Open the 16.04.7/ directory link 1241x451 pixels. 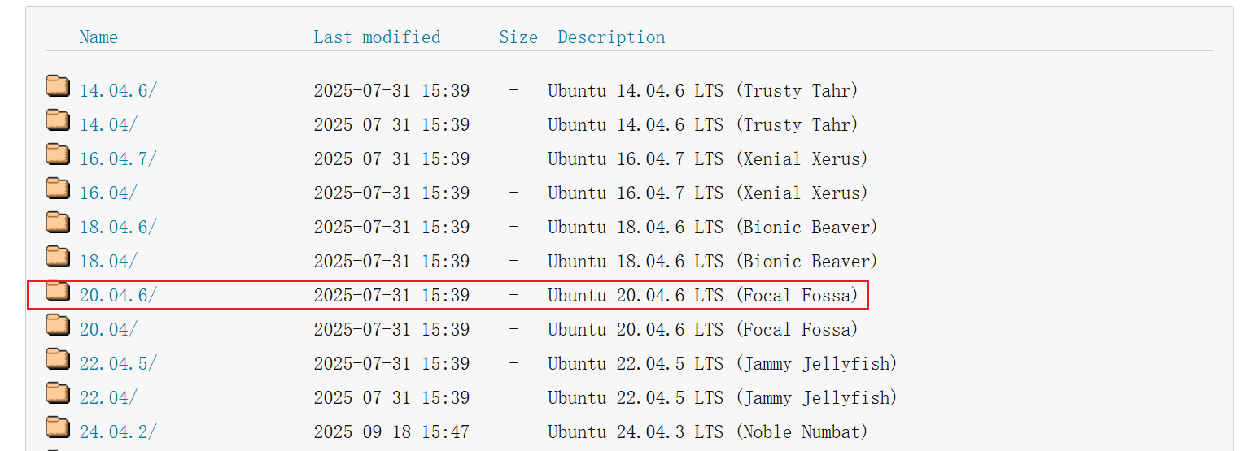pyautogui.click(x=118, y=159)
